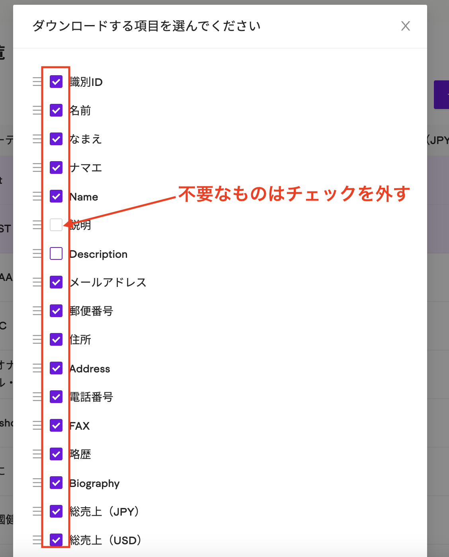This screenshot has width=449, height=557.
Task: Click drag handle icon beside 略歴
Action: 37,454
